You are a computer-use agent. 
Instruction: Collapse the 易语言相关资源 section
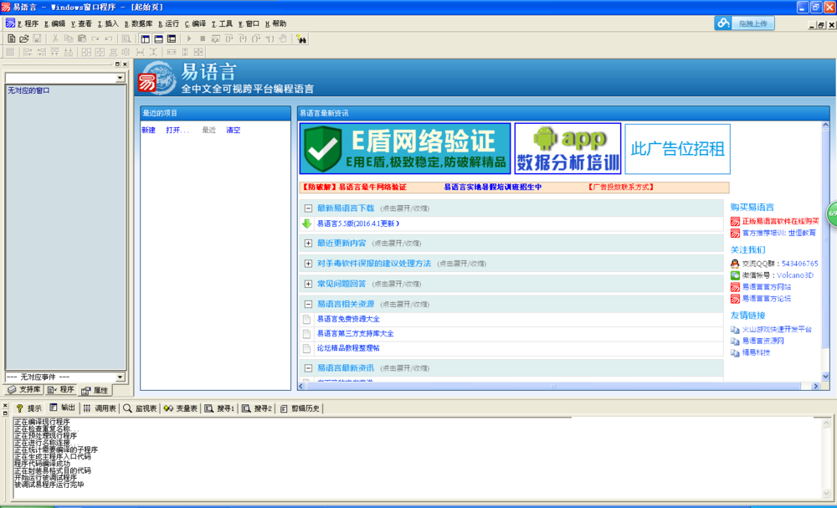(308, 304)
